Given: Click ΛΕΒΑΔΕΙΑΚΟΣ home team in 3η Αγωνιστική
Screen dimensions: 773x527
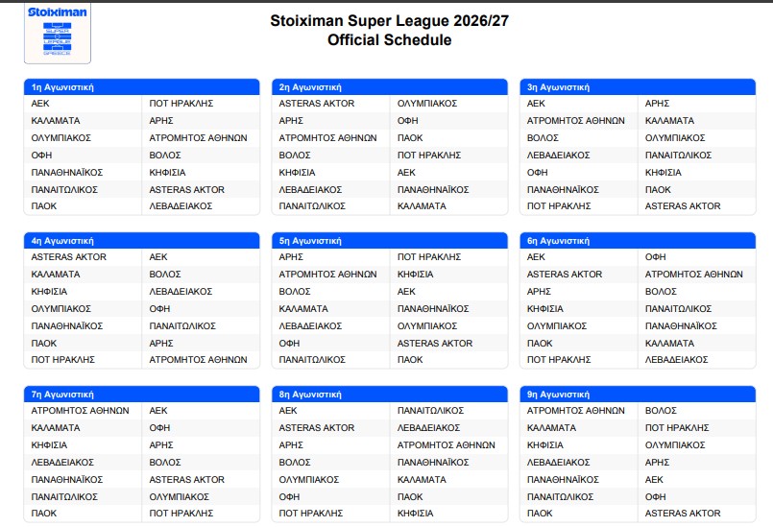Looking at the screenshot, I should click(559, 156).
